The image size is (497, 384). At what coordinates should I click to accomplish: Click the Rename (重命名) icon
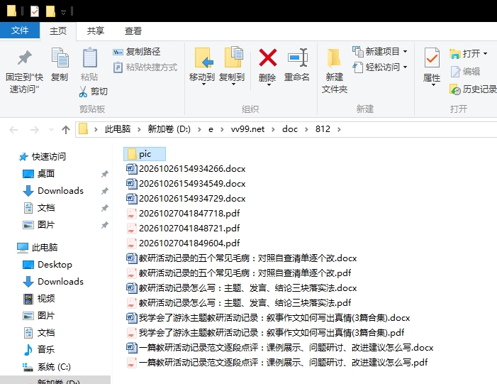click(x=297, y=57)
